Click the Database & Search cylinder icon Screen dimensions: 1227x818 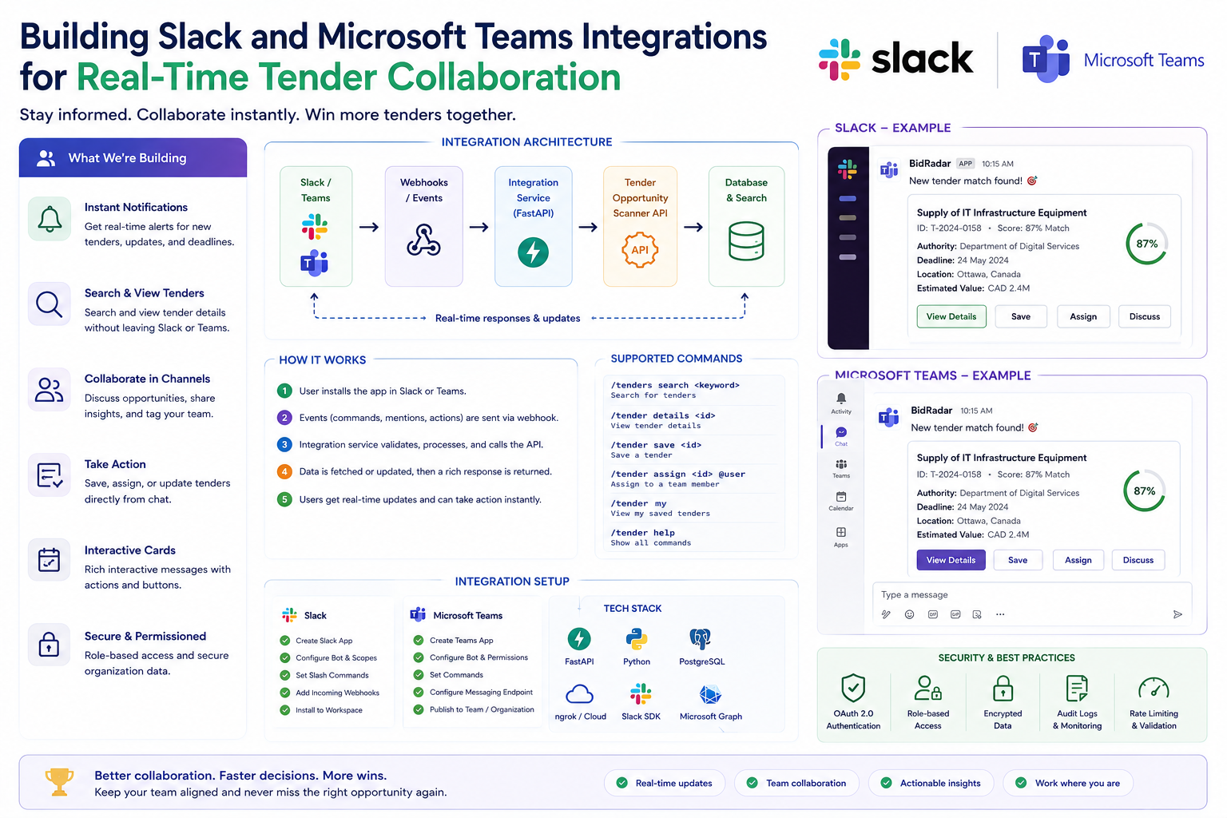click(x=746, y=241)
